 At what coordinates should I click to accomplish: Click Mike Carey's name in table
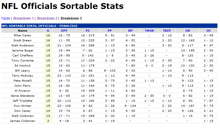(22, 35)
